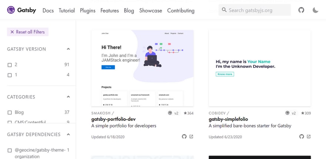Image resolution: width=326 pixels, height=159 pixels.
Task: Check @geocine/gatsby-theme-organization dependency checkbox
Action: [x=10, y=150]
